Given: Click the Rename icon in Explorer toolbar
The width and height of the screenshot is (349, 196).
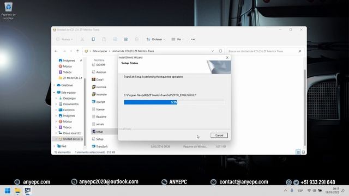Looking at the screenshot, I should (x=115, y=39).
